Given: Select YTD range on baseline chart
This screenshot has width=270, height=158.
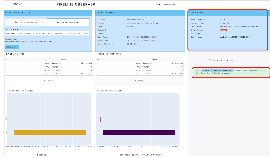Looking at the screenshot, I should pos(22,91).
